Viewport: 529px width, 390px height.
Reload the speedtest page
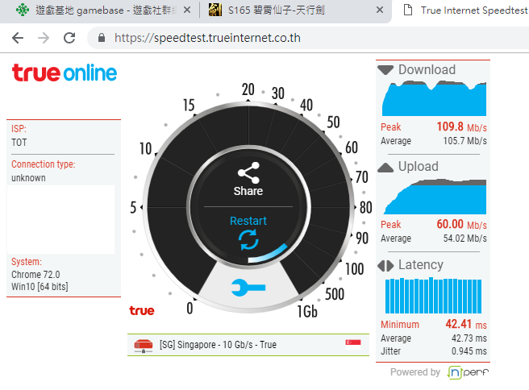(69, 38)
